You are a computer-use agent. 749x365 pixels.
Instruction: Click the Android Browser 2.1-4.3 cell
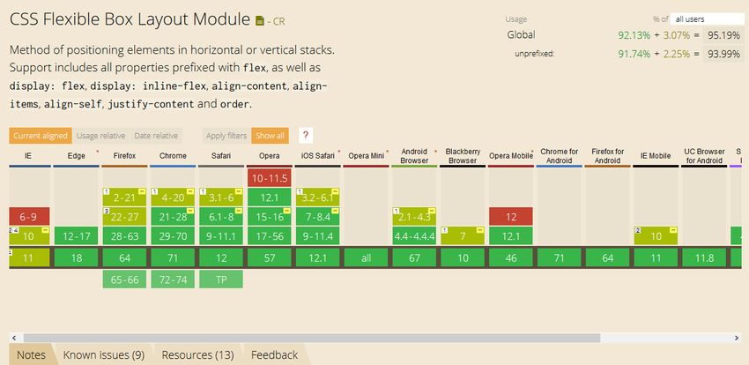414,217
